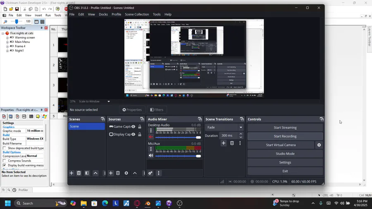Open advanced audio properties gears in Audio Mixer
Viewport: 372px width, 209px height.
pyautogui.click(x=150, y=173)
